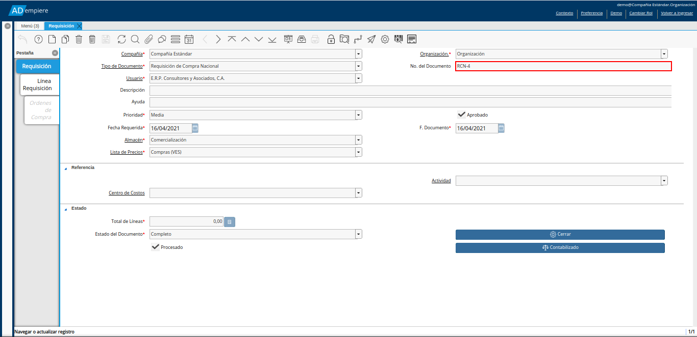Click the Refresh arrows toolbar icon
Viewport: 697px width, 337px height.
click(121, 39)
